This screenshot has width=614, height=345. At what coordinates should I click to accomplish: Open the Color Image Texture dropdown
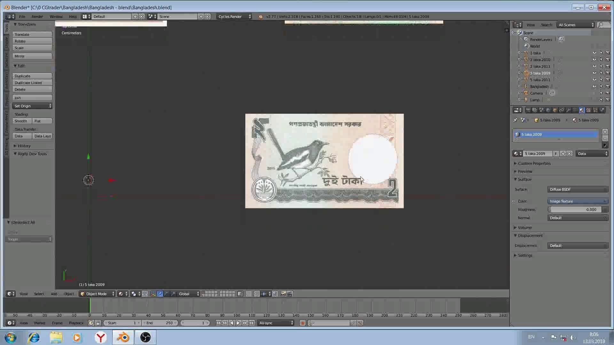point(578,201)
